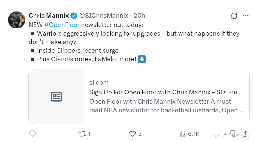This screenshot has height=142, width=254.
Task: Click the down arrow emoji in tweet
Action: [x=142, y=59]
